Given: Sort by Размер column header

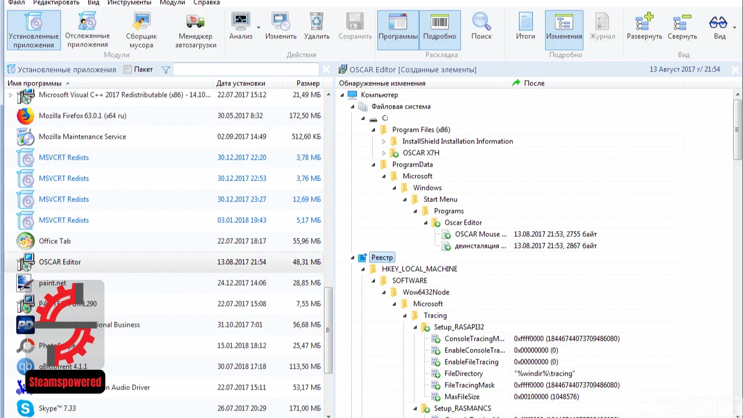Looking at the screenshot, I should click(x=303, y=83).
